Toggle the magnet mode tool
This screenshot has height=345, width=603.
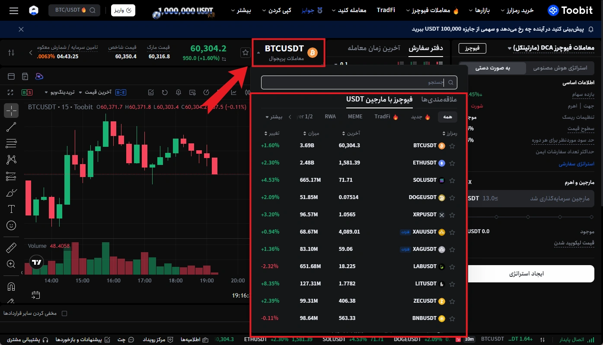click(11, 287)
